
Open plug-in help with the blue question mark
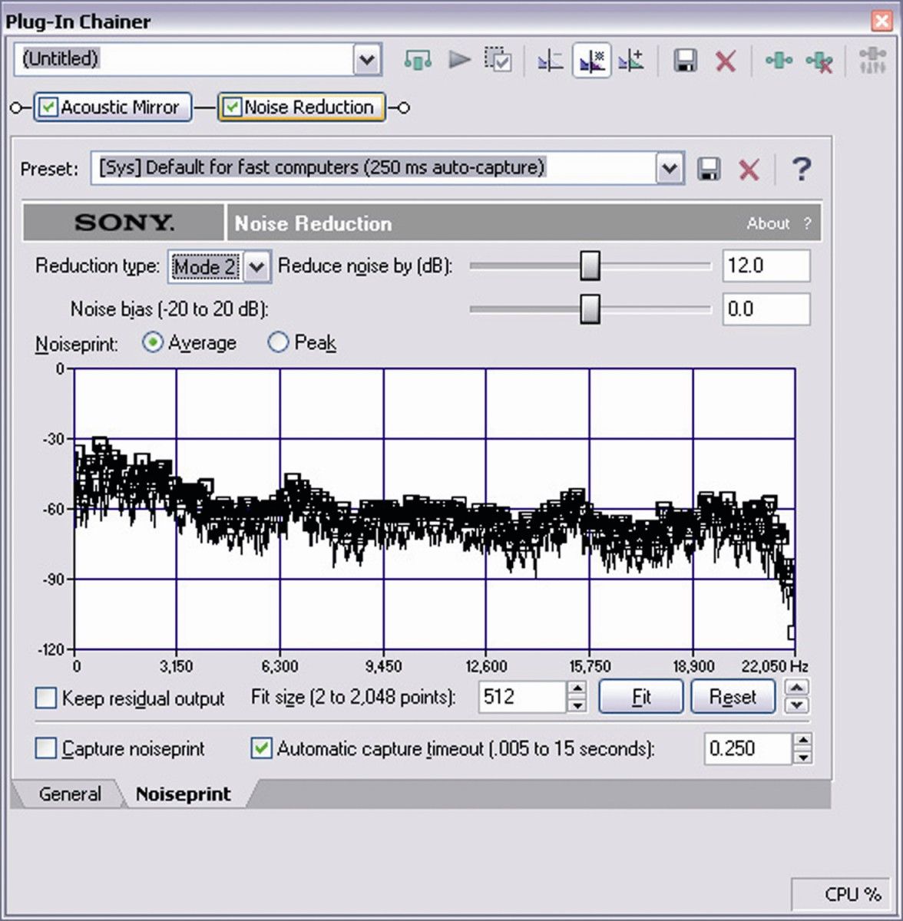801,167
